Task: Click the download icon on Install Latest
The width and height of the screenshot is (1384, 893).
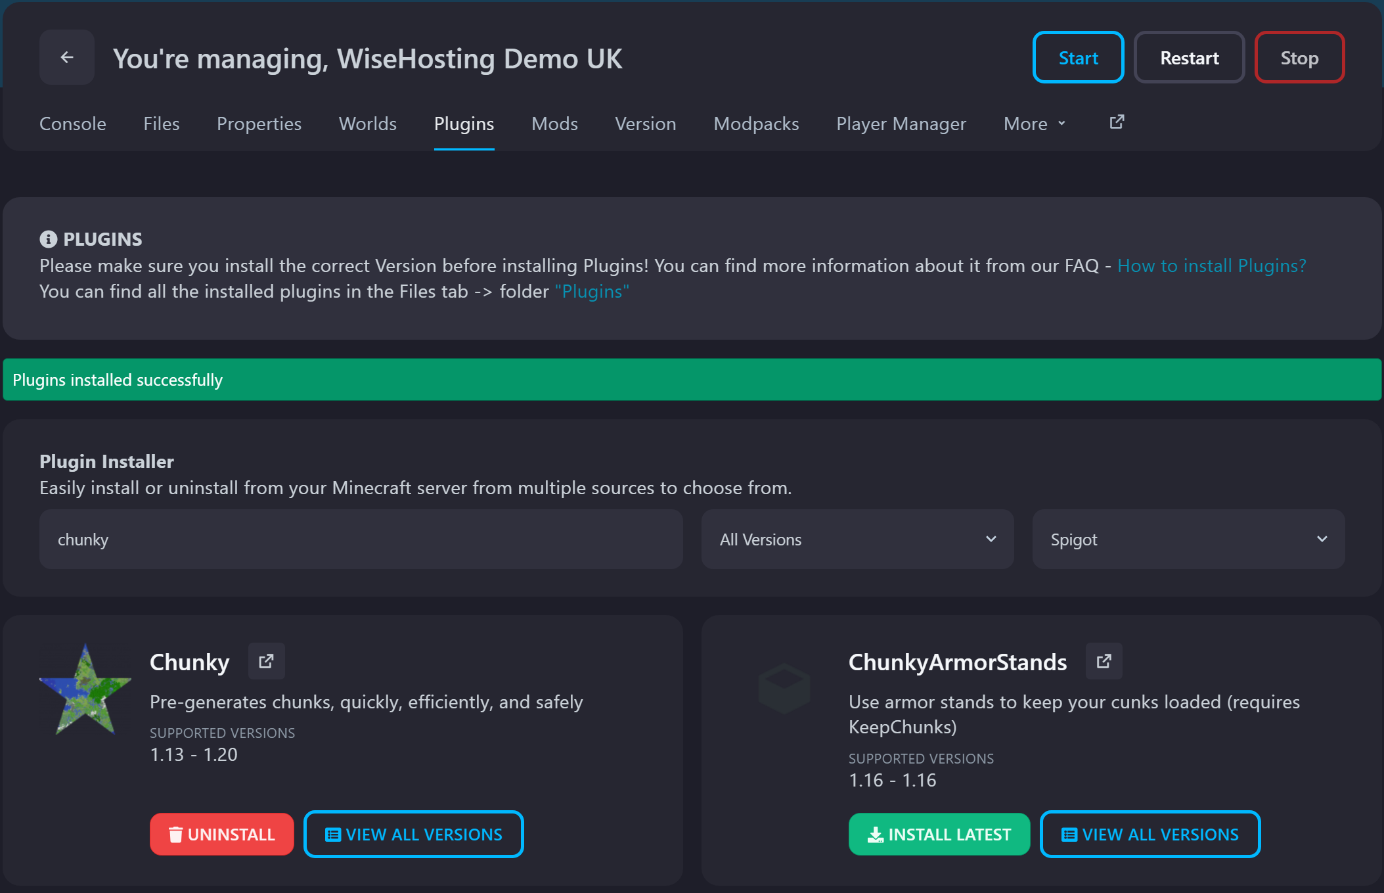Action: (875, 834)
